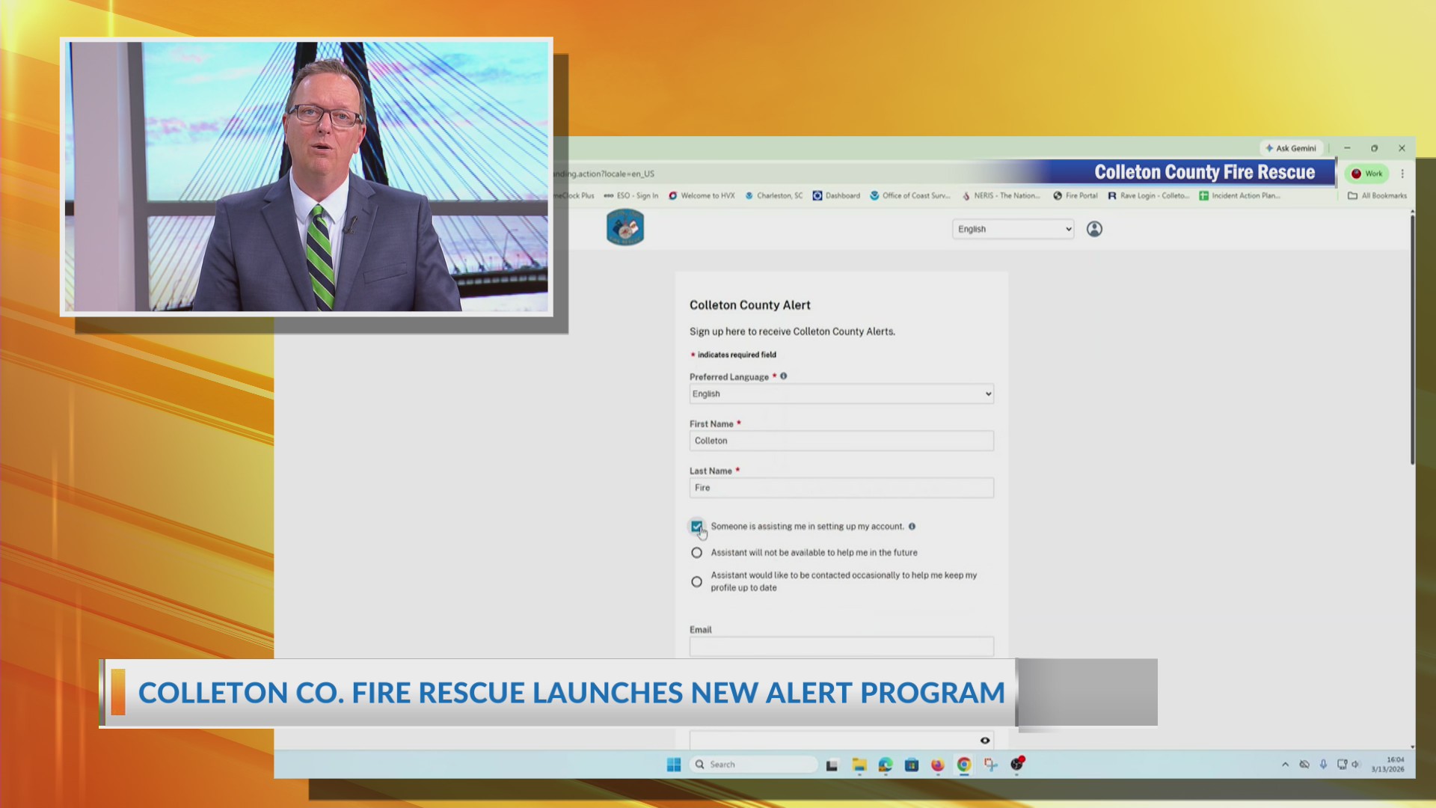Open Snipping Tool from taskbar
This screenshot has height=808, width=1436.
coord(990,765)
